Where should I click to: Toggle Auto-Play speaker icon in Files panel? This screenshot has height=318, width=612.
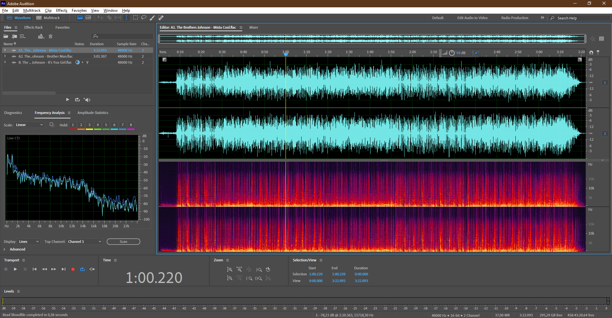point(87,100)
